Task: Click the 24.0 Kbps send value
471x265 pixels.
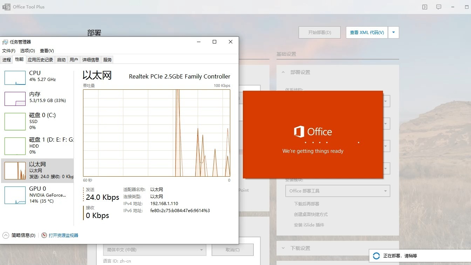Action: 103,197
